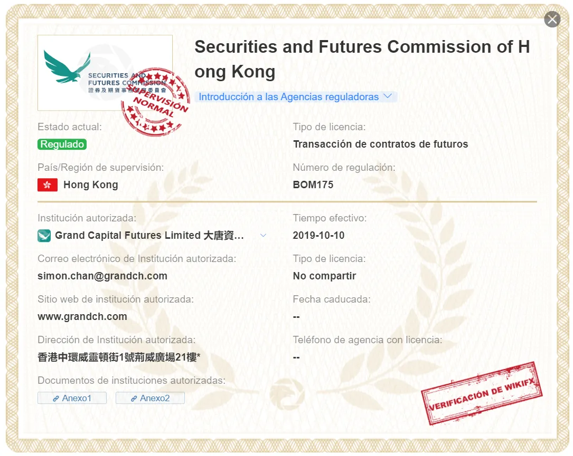Click the link icon in Anexo2
Screen dimensions: 573x456
tap(134, 399)
